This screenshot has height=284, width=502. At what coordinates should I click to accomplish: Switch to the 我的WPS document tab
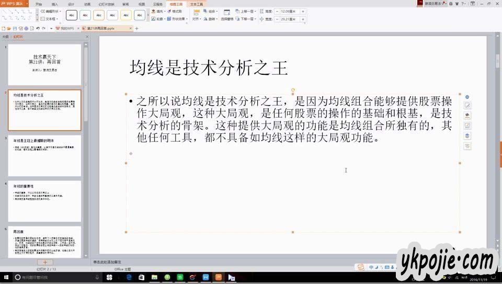(66, 28)
